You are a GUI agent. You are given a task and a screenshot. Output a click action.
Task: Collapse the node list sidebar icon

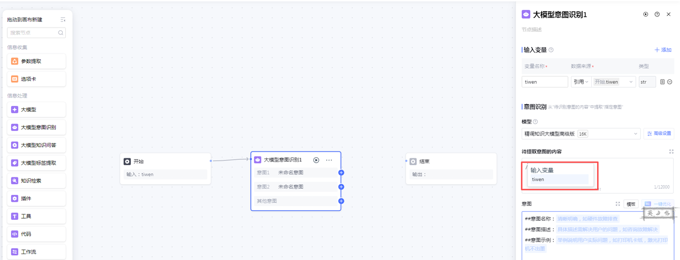(x=63, y=20)
